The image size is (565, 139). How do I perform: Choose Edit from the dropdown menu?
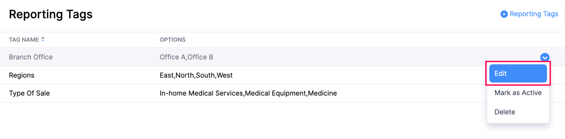click(518, 73)
